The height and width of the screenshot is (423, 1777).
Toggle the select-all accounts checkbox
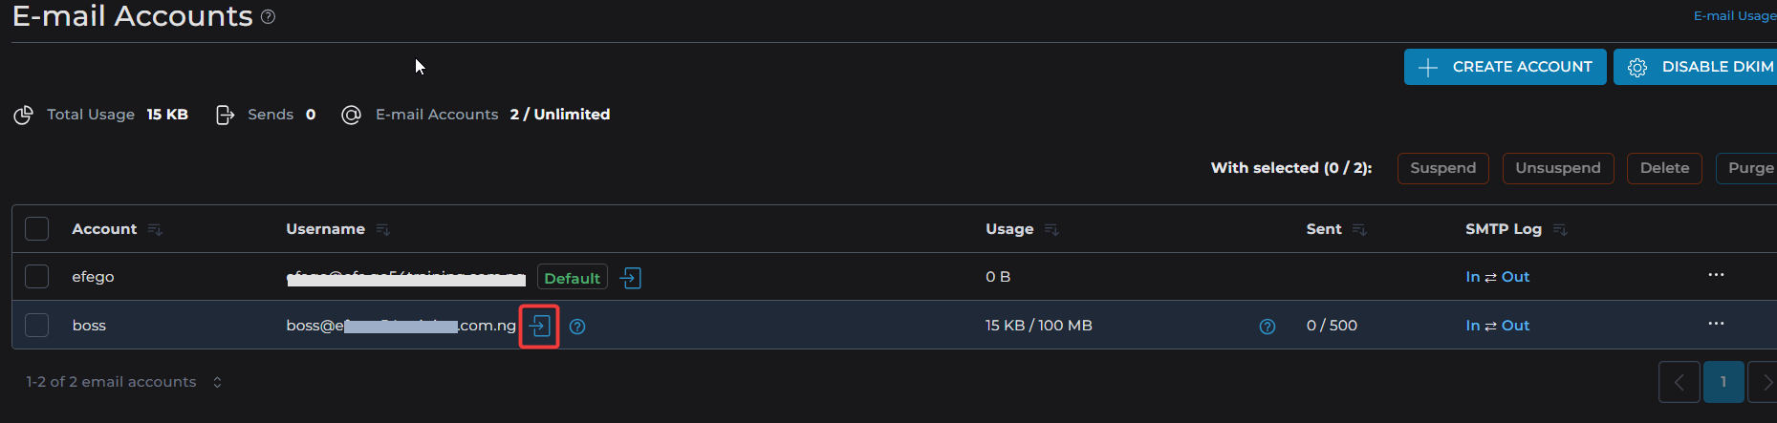37,229
